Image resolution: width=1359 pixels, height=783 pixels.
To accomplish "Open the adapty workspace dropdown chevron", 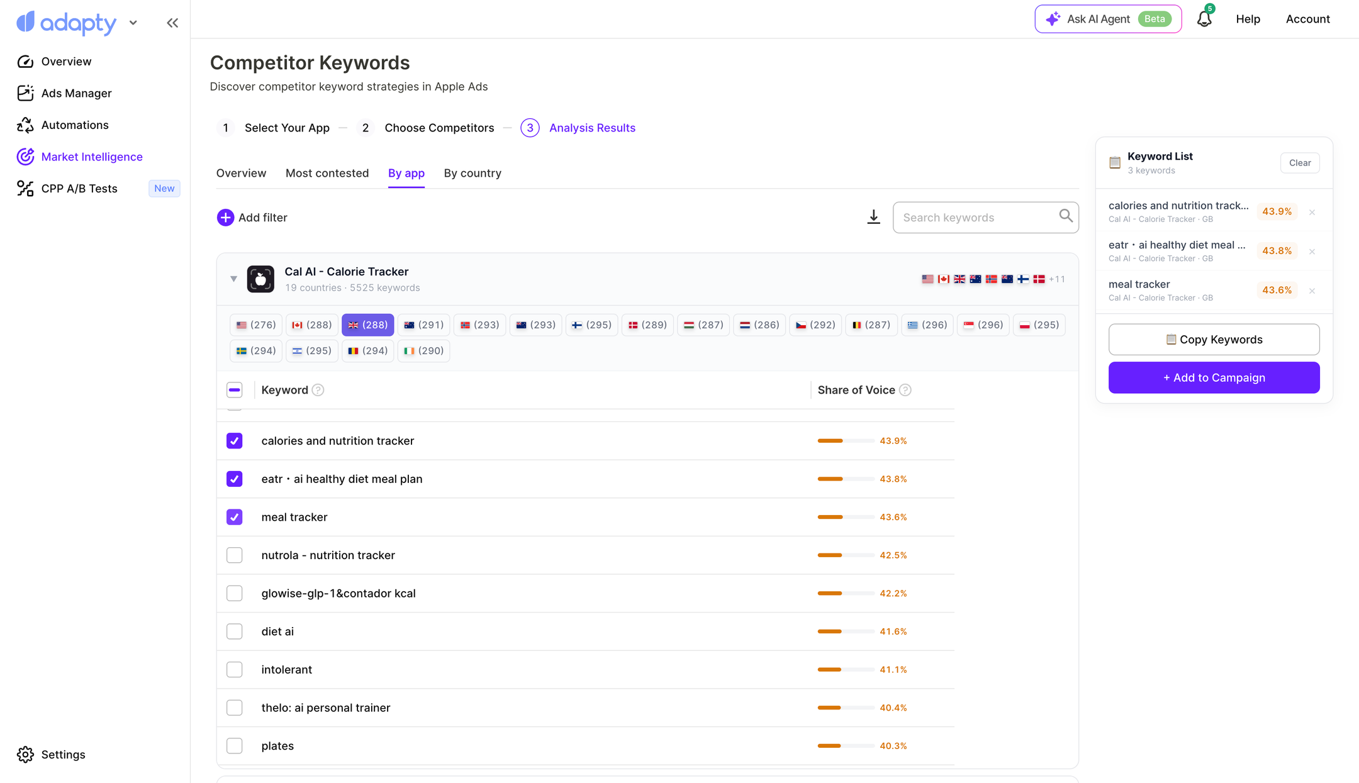I will [x=133, y=23].
